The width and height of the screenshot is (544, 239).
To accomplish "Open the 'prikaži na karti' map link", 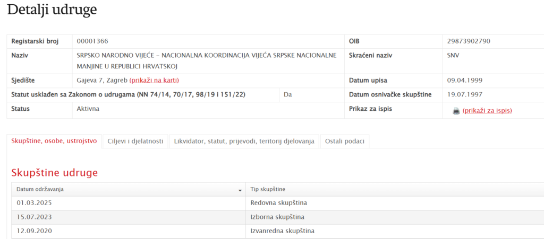I will click(154, 80).
